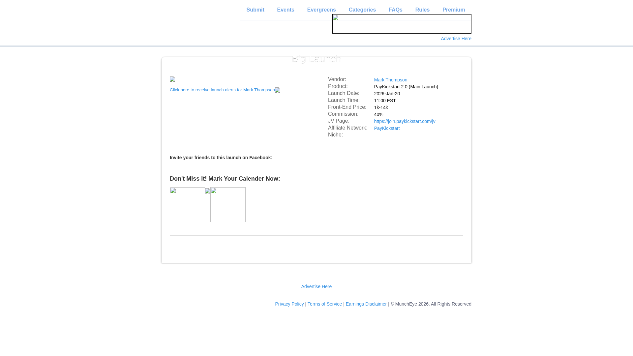
Task: Open the Earnings Disclaimer footer link
Action: click(x=366, y=304)
